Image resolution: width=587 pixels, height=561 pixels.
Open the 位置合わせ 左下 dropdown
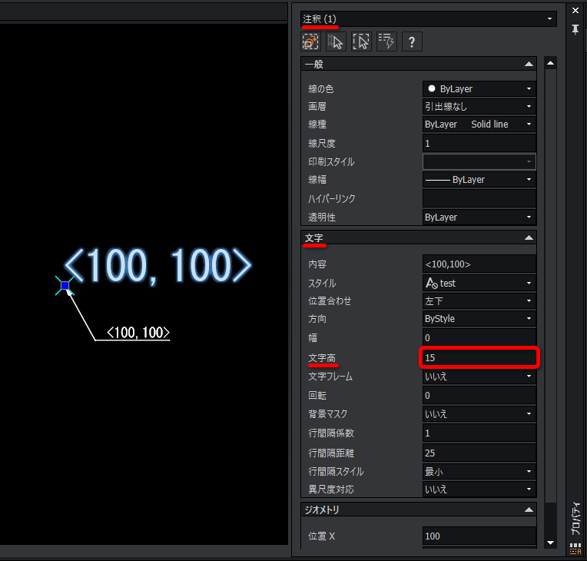pyautogui.click(x=479, y=300)
